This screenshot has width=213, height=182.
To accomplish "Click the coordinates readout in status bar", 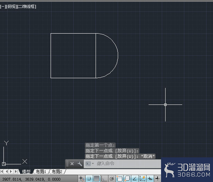I will pos(32,179).
